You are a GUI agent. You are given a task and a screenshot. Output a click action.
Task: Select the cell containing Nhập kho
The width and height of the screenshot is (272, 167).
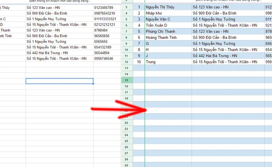pyautogui.click(x=167, y=13)
